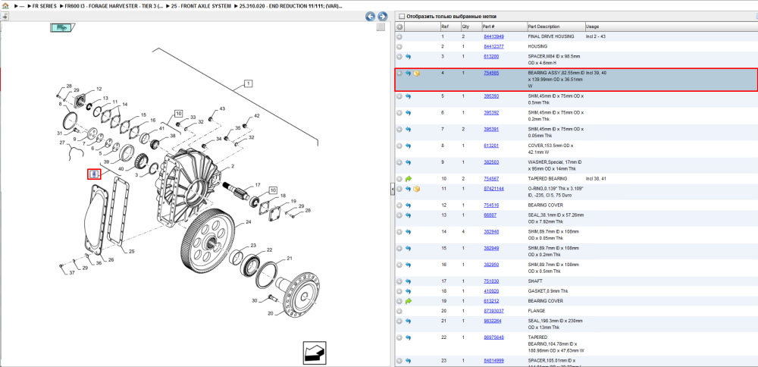Select 'GASKET,0.9mm Thk' description text
This screenshot has height=367, width=758.
[x=548, y=291]
